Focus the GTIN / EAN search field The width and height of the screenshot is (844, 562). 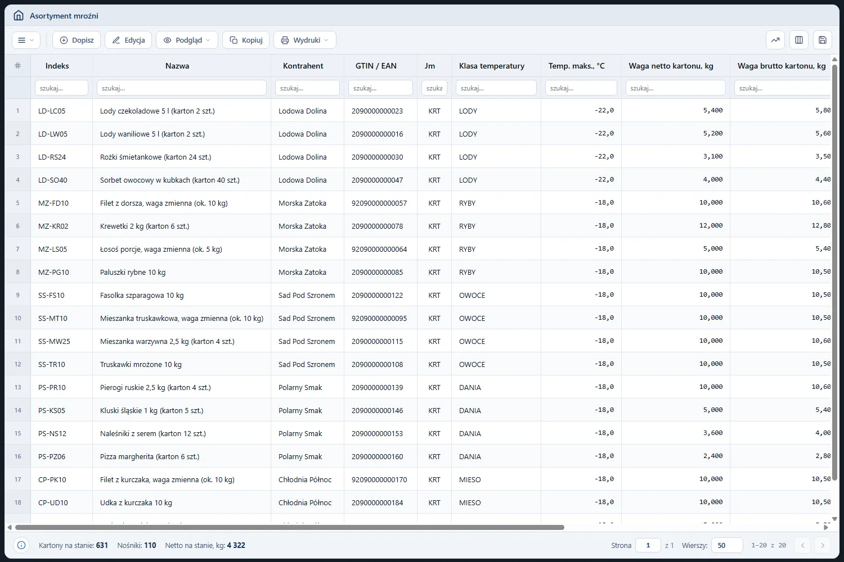[x=380, y=88]
